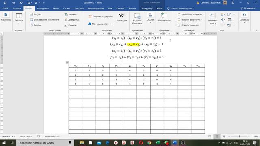Click the page count in the status bar
The width and height of the screenshot is (260, 146).
click(9, 137)
